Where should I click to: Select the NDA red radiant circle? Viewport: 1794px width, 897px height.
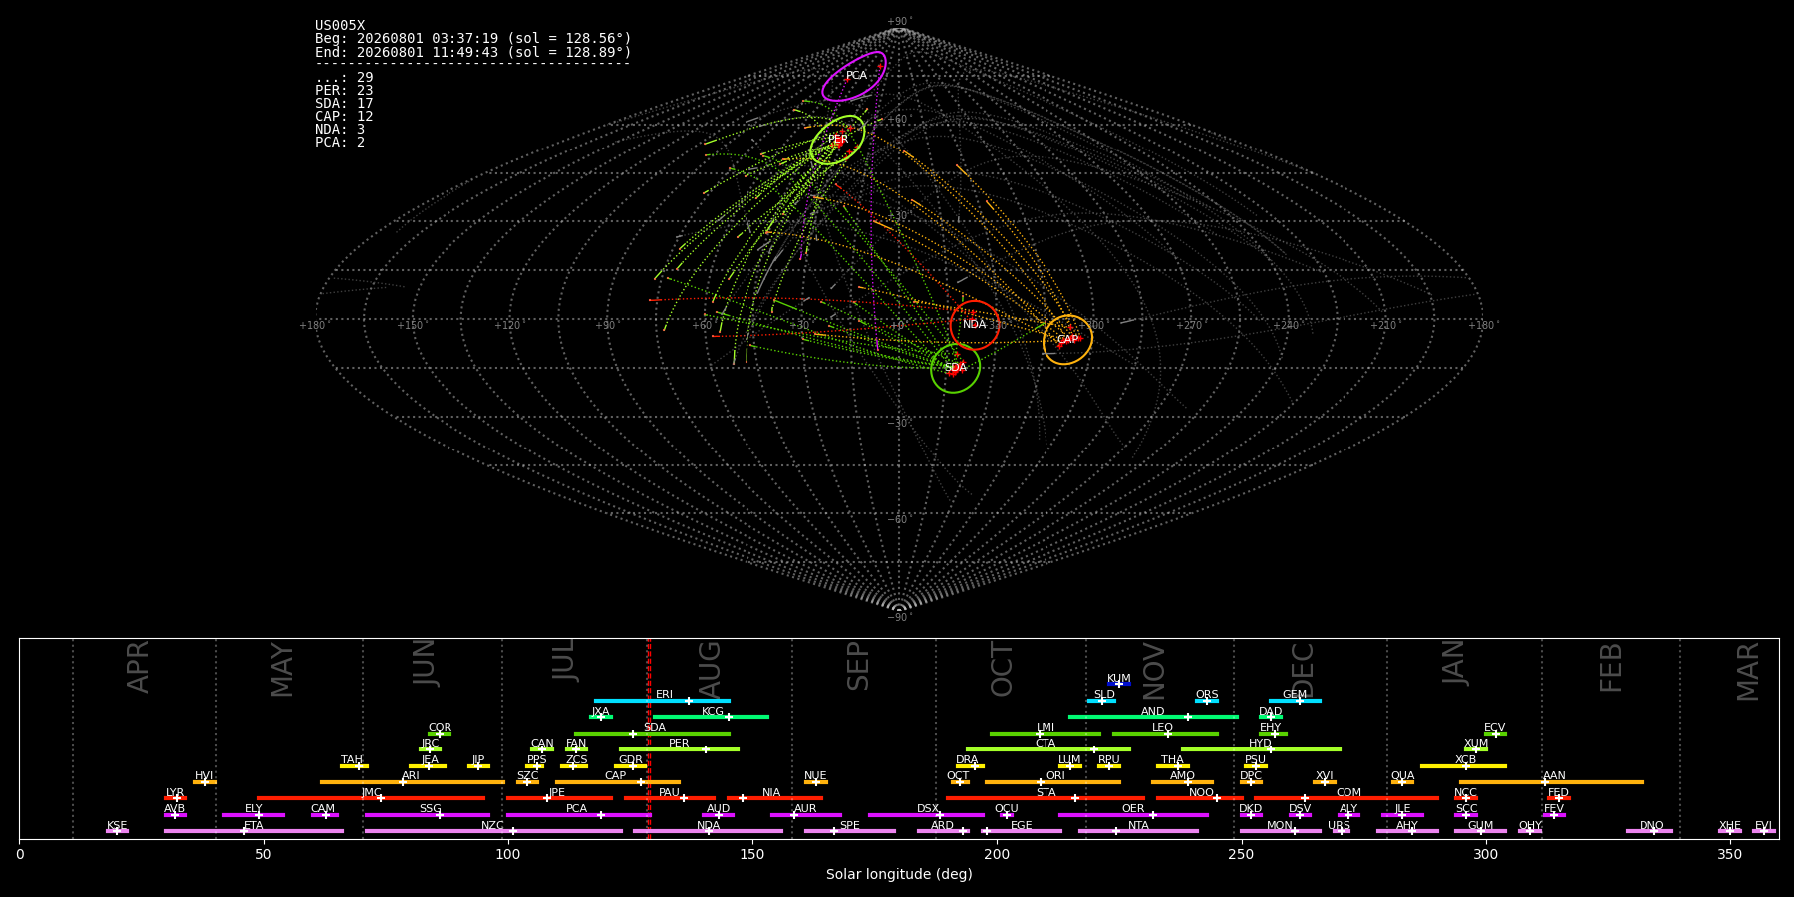[x=975, y=325]
